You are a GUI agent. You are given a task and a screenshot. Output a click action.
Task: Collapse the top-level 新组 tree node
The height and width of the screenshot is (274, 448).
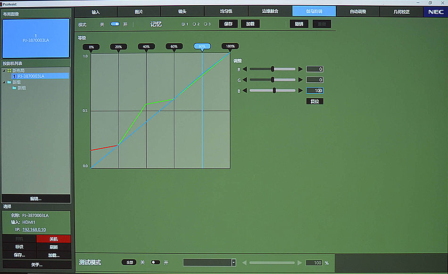(x=4, y=82)
